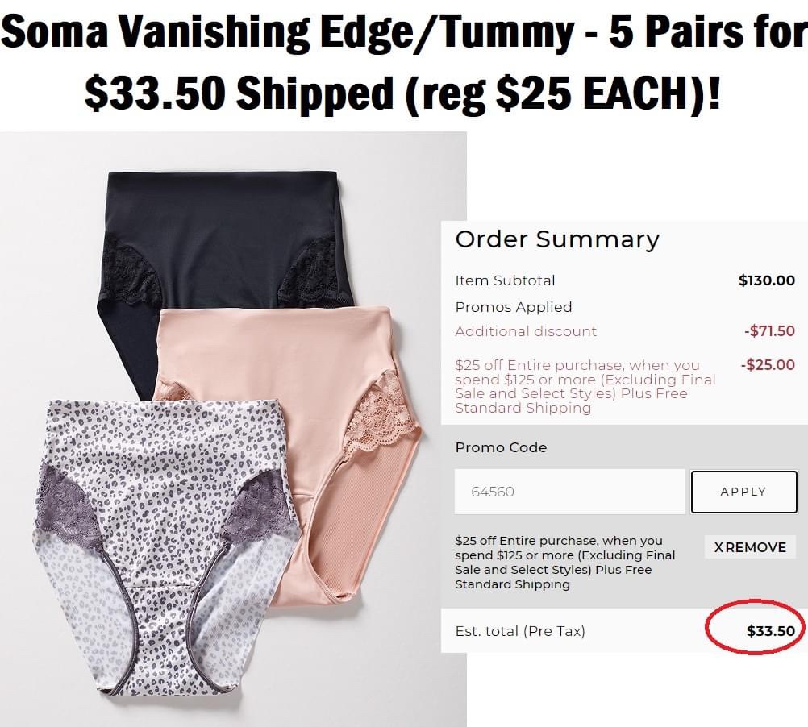Click the -$71.50 discount amount
Viewport: 808px width, 727px height.
pos(769,331)
